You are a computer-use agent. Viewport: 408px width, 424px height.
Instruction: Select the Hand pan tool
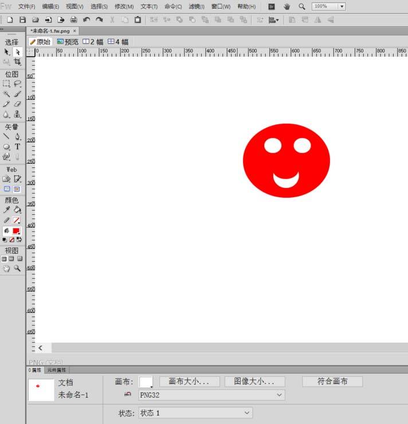6,268
